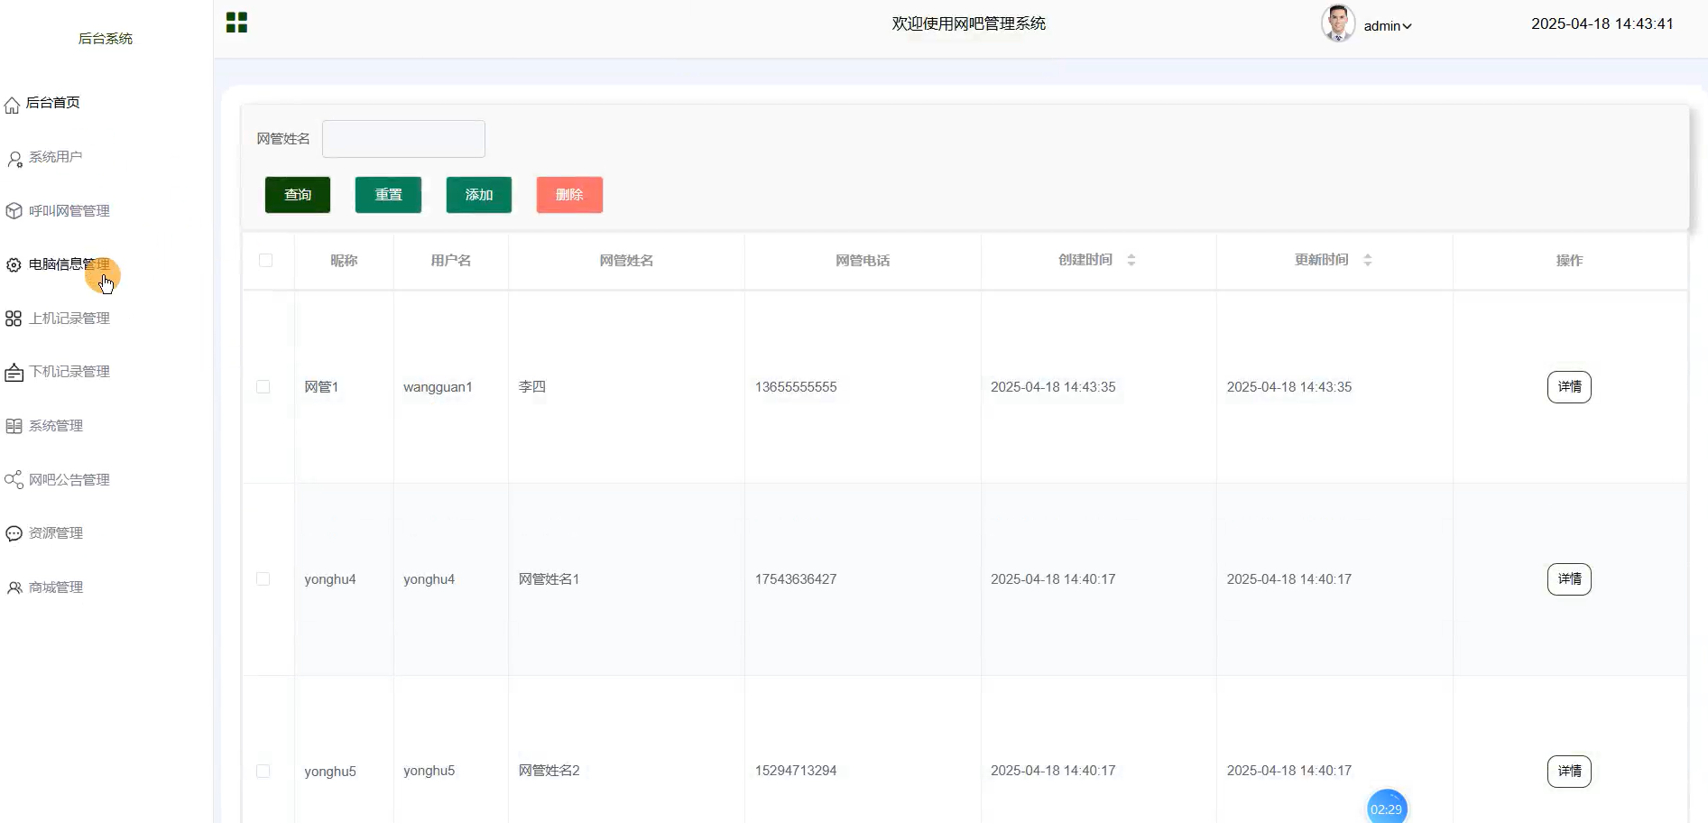Viewport: 1708px width, 823px height.
Task: Click the 网管姓名 column header
Action: point(626,261)
